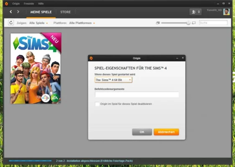Adjust the tile size slider handle

pyautogui.click(x=188, y=23)
